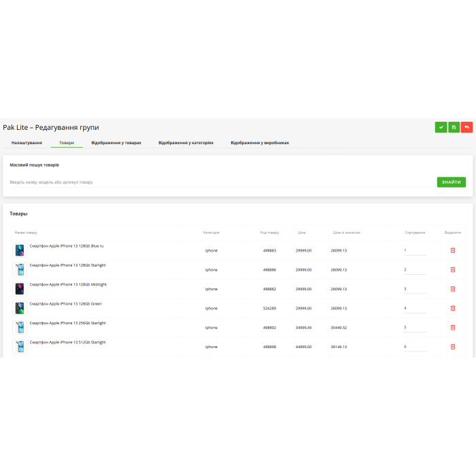The height and width of the screenshot is (476, 476).
Task: Click product name iPhone 13 128Gb Green
Action: [65, 304]
